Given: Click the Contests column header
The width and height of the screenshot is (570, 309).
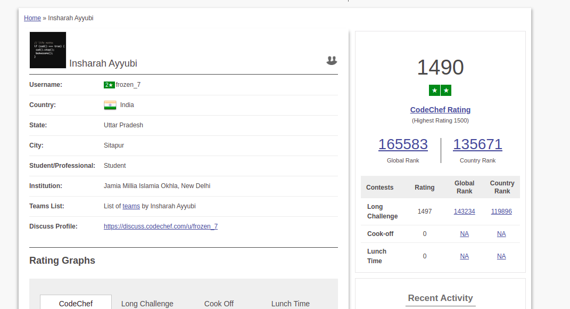Looking at the screenshot, I should pos(379,188).
